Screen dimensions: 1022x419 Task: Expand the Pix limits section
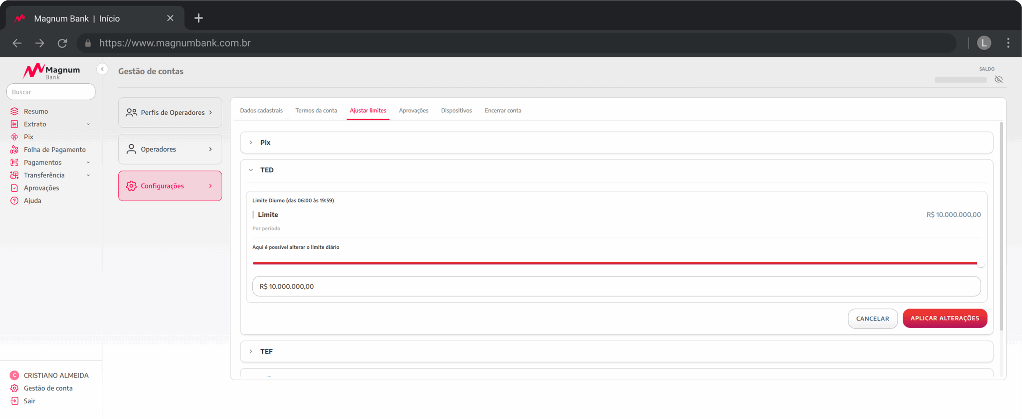[251, 142]
